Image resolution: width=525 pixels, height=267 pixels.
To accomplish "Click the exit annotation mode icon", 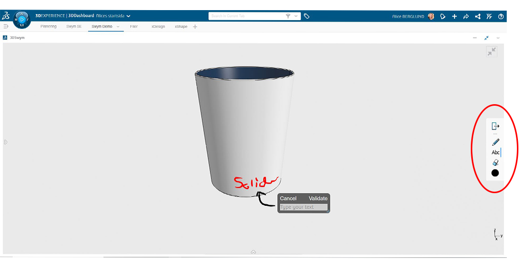I will point(496,126).
